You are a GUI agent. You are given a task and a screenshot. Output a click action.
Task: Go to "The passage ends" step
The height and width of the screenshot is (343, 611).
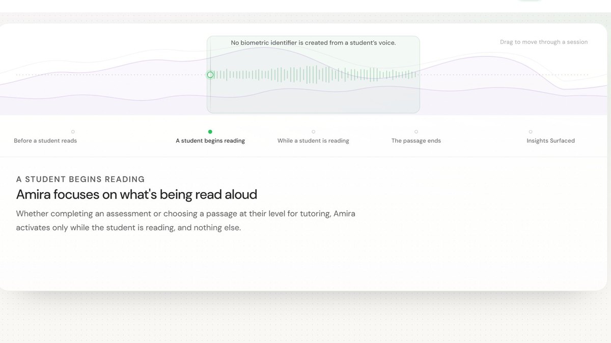click(x=416, y=141)
